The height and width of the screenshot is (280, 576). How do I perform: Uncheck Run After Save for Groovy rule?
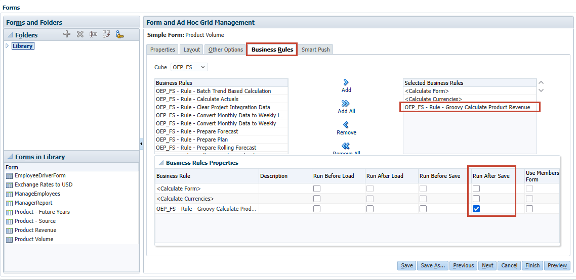(476, 209)
